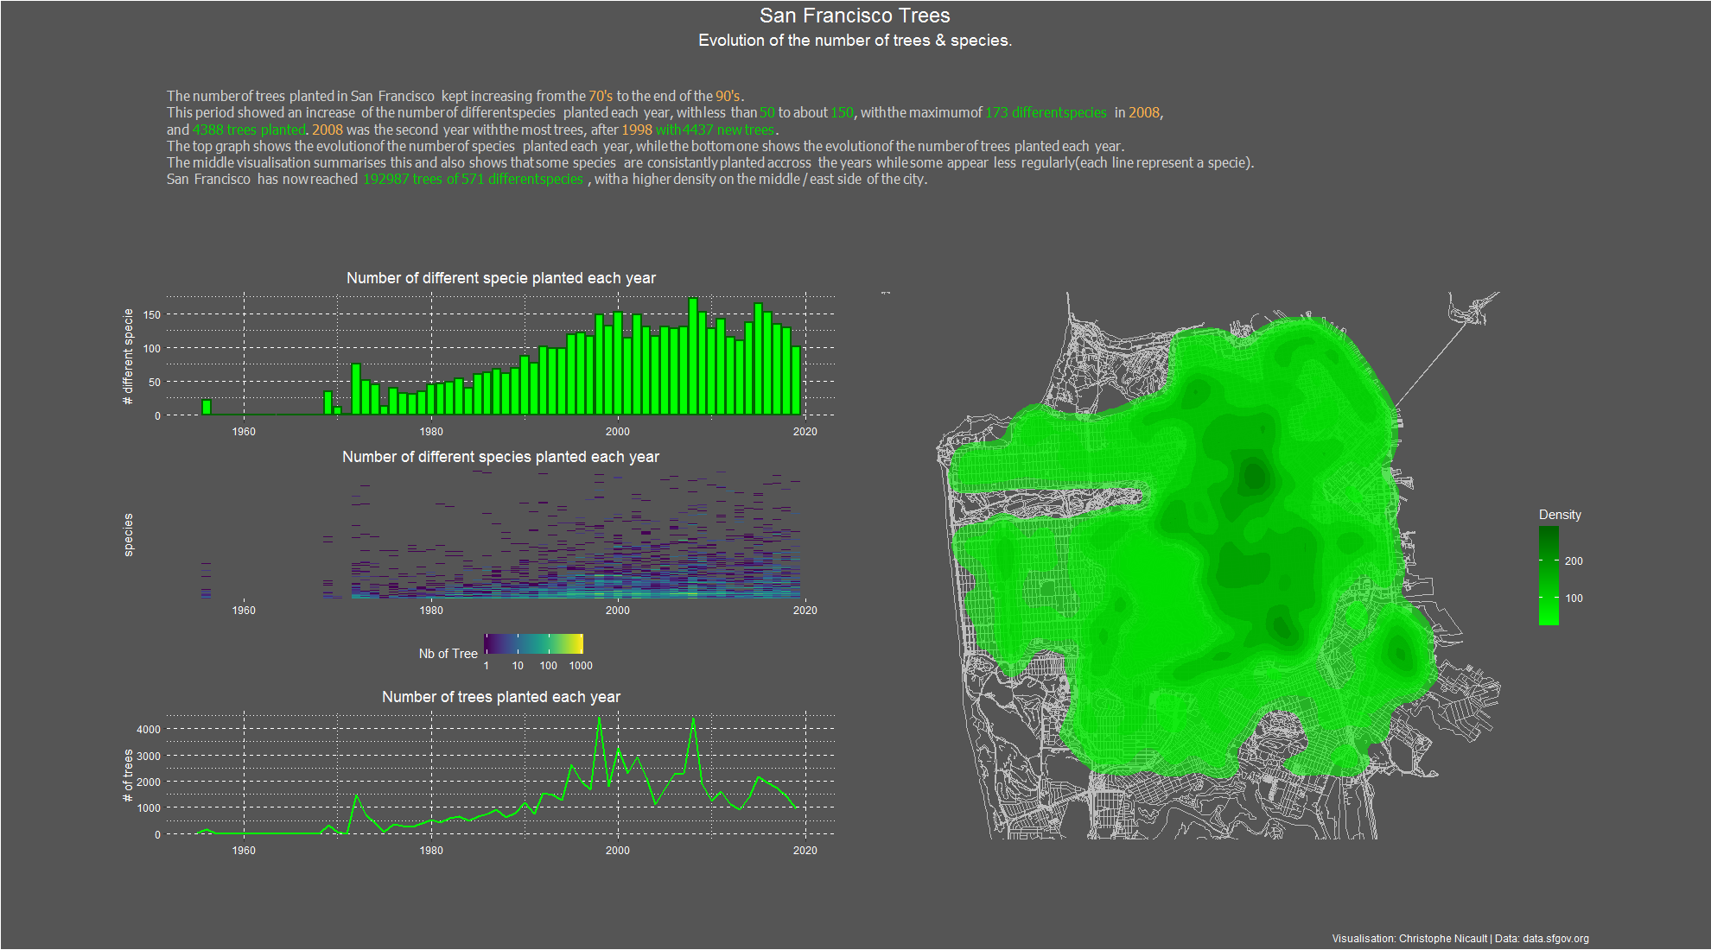Viewport: 1711px width, 950px height.
Task: Click the green Density gradient legend bar
Action: tap(1549, 575)
